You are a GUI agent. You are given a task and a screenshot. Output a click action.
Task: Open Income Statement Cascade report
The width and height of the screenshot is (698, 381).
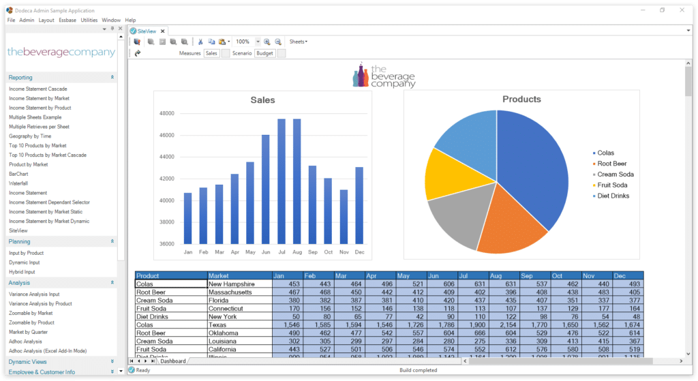coord(38,89)
